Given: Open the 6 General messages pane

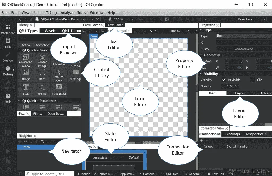Looking at the screenshot, I should tap(194, 174).
